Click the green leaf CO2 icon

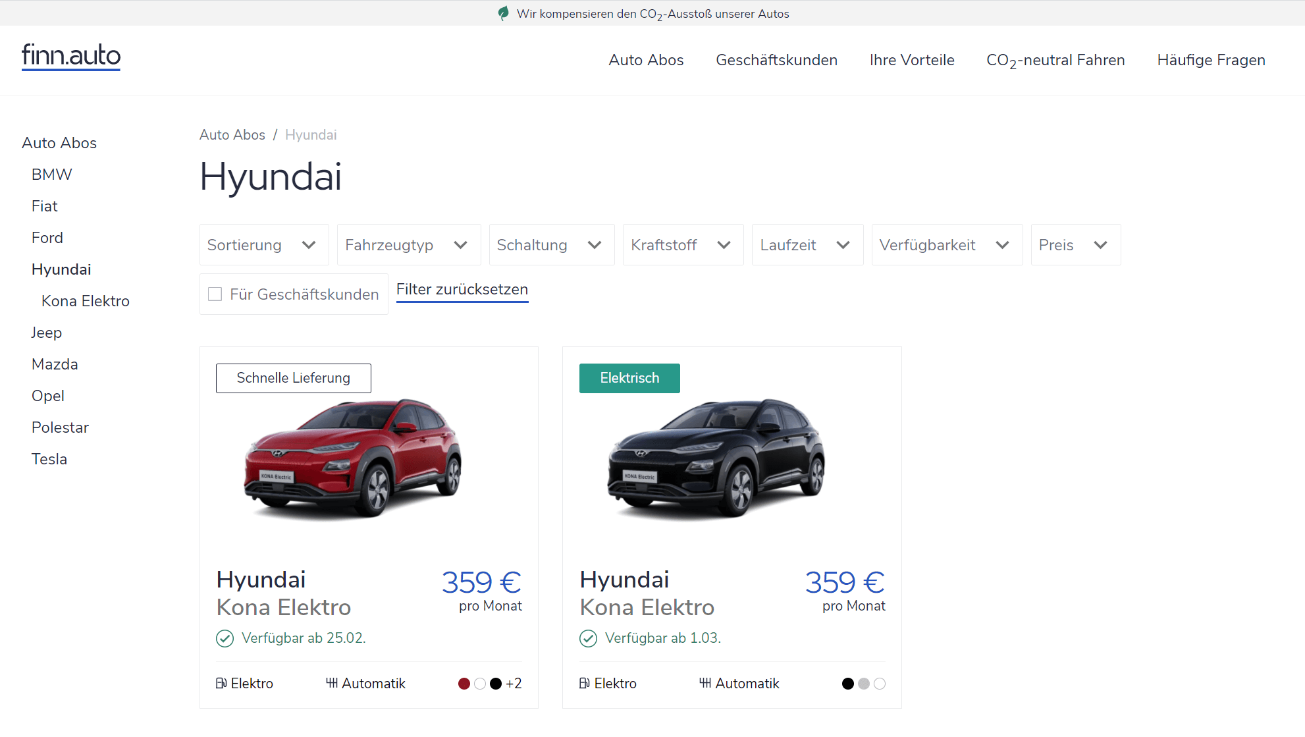pyautogui.click(x=504, y=13)
